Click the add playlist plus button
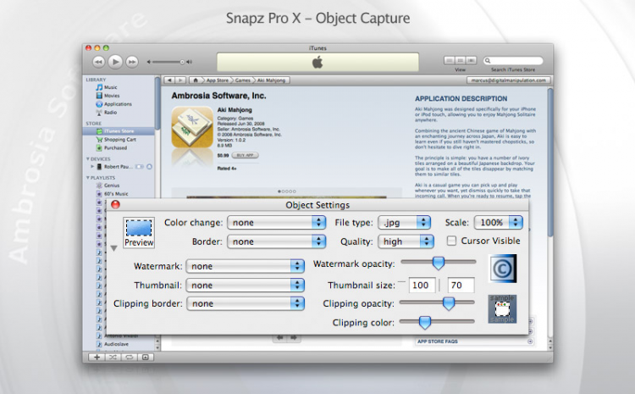 tap(97, 357)
